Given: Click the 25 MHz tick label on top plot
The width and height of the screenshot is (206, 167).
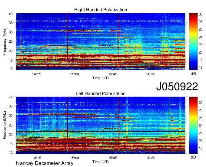Looking at the screenshot, I should 11,41.
